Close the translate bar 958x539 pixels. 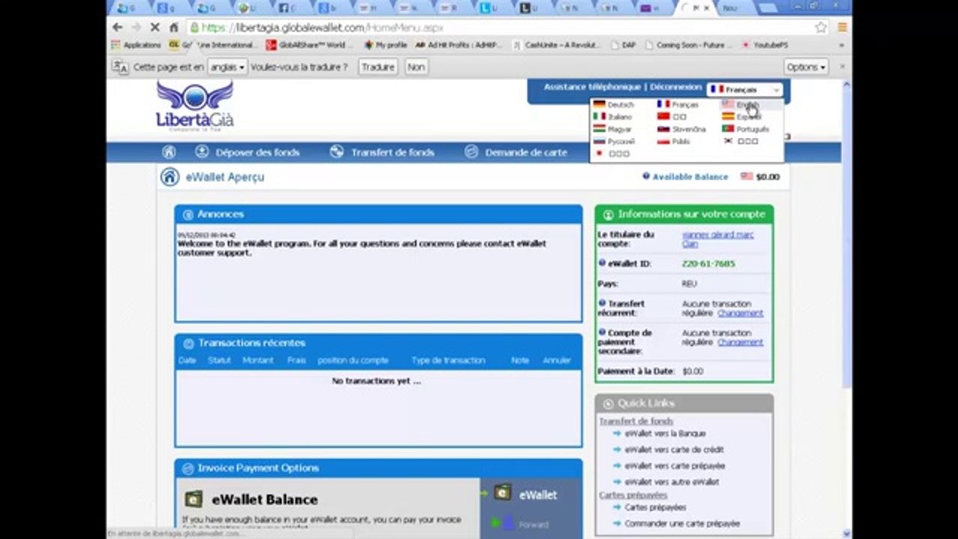pyautogui.click(x=842, y=67)
